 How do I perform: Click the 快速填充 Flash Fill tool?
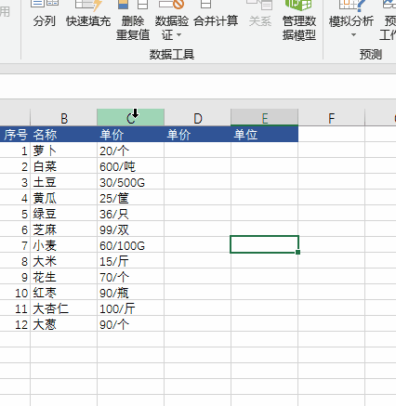tap(88, 14)
